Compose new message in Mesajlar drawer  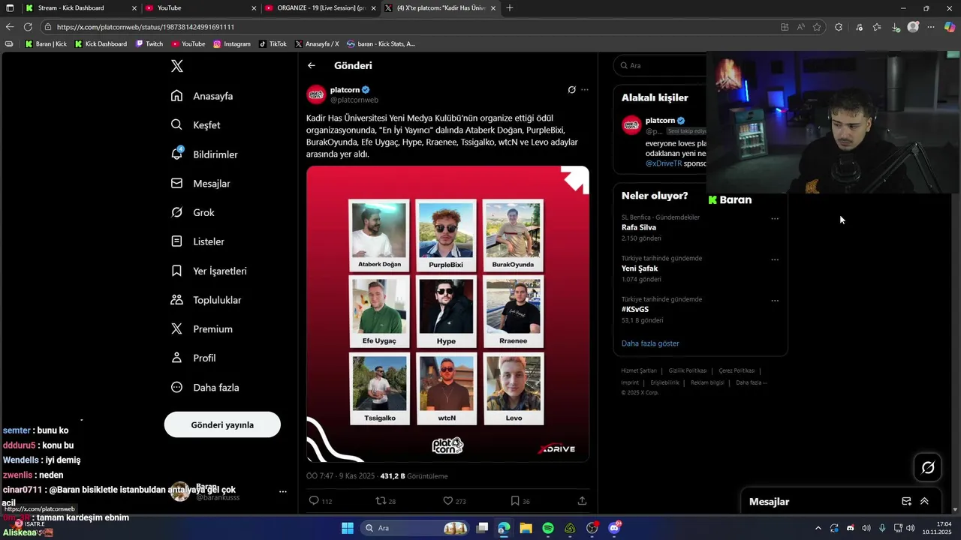coord(906,502)
